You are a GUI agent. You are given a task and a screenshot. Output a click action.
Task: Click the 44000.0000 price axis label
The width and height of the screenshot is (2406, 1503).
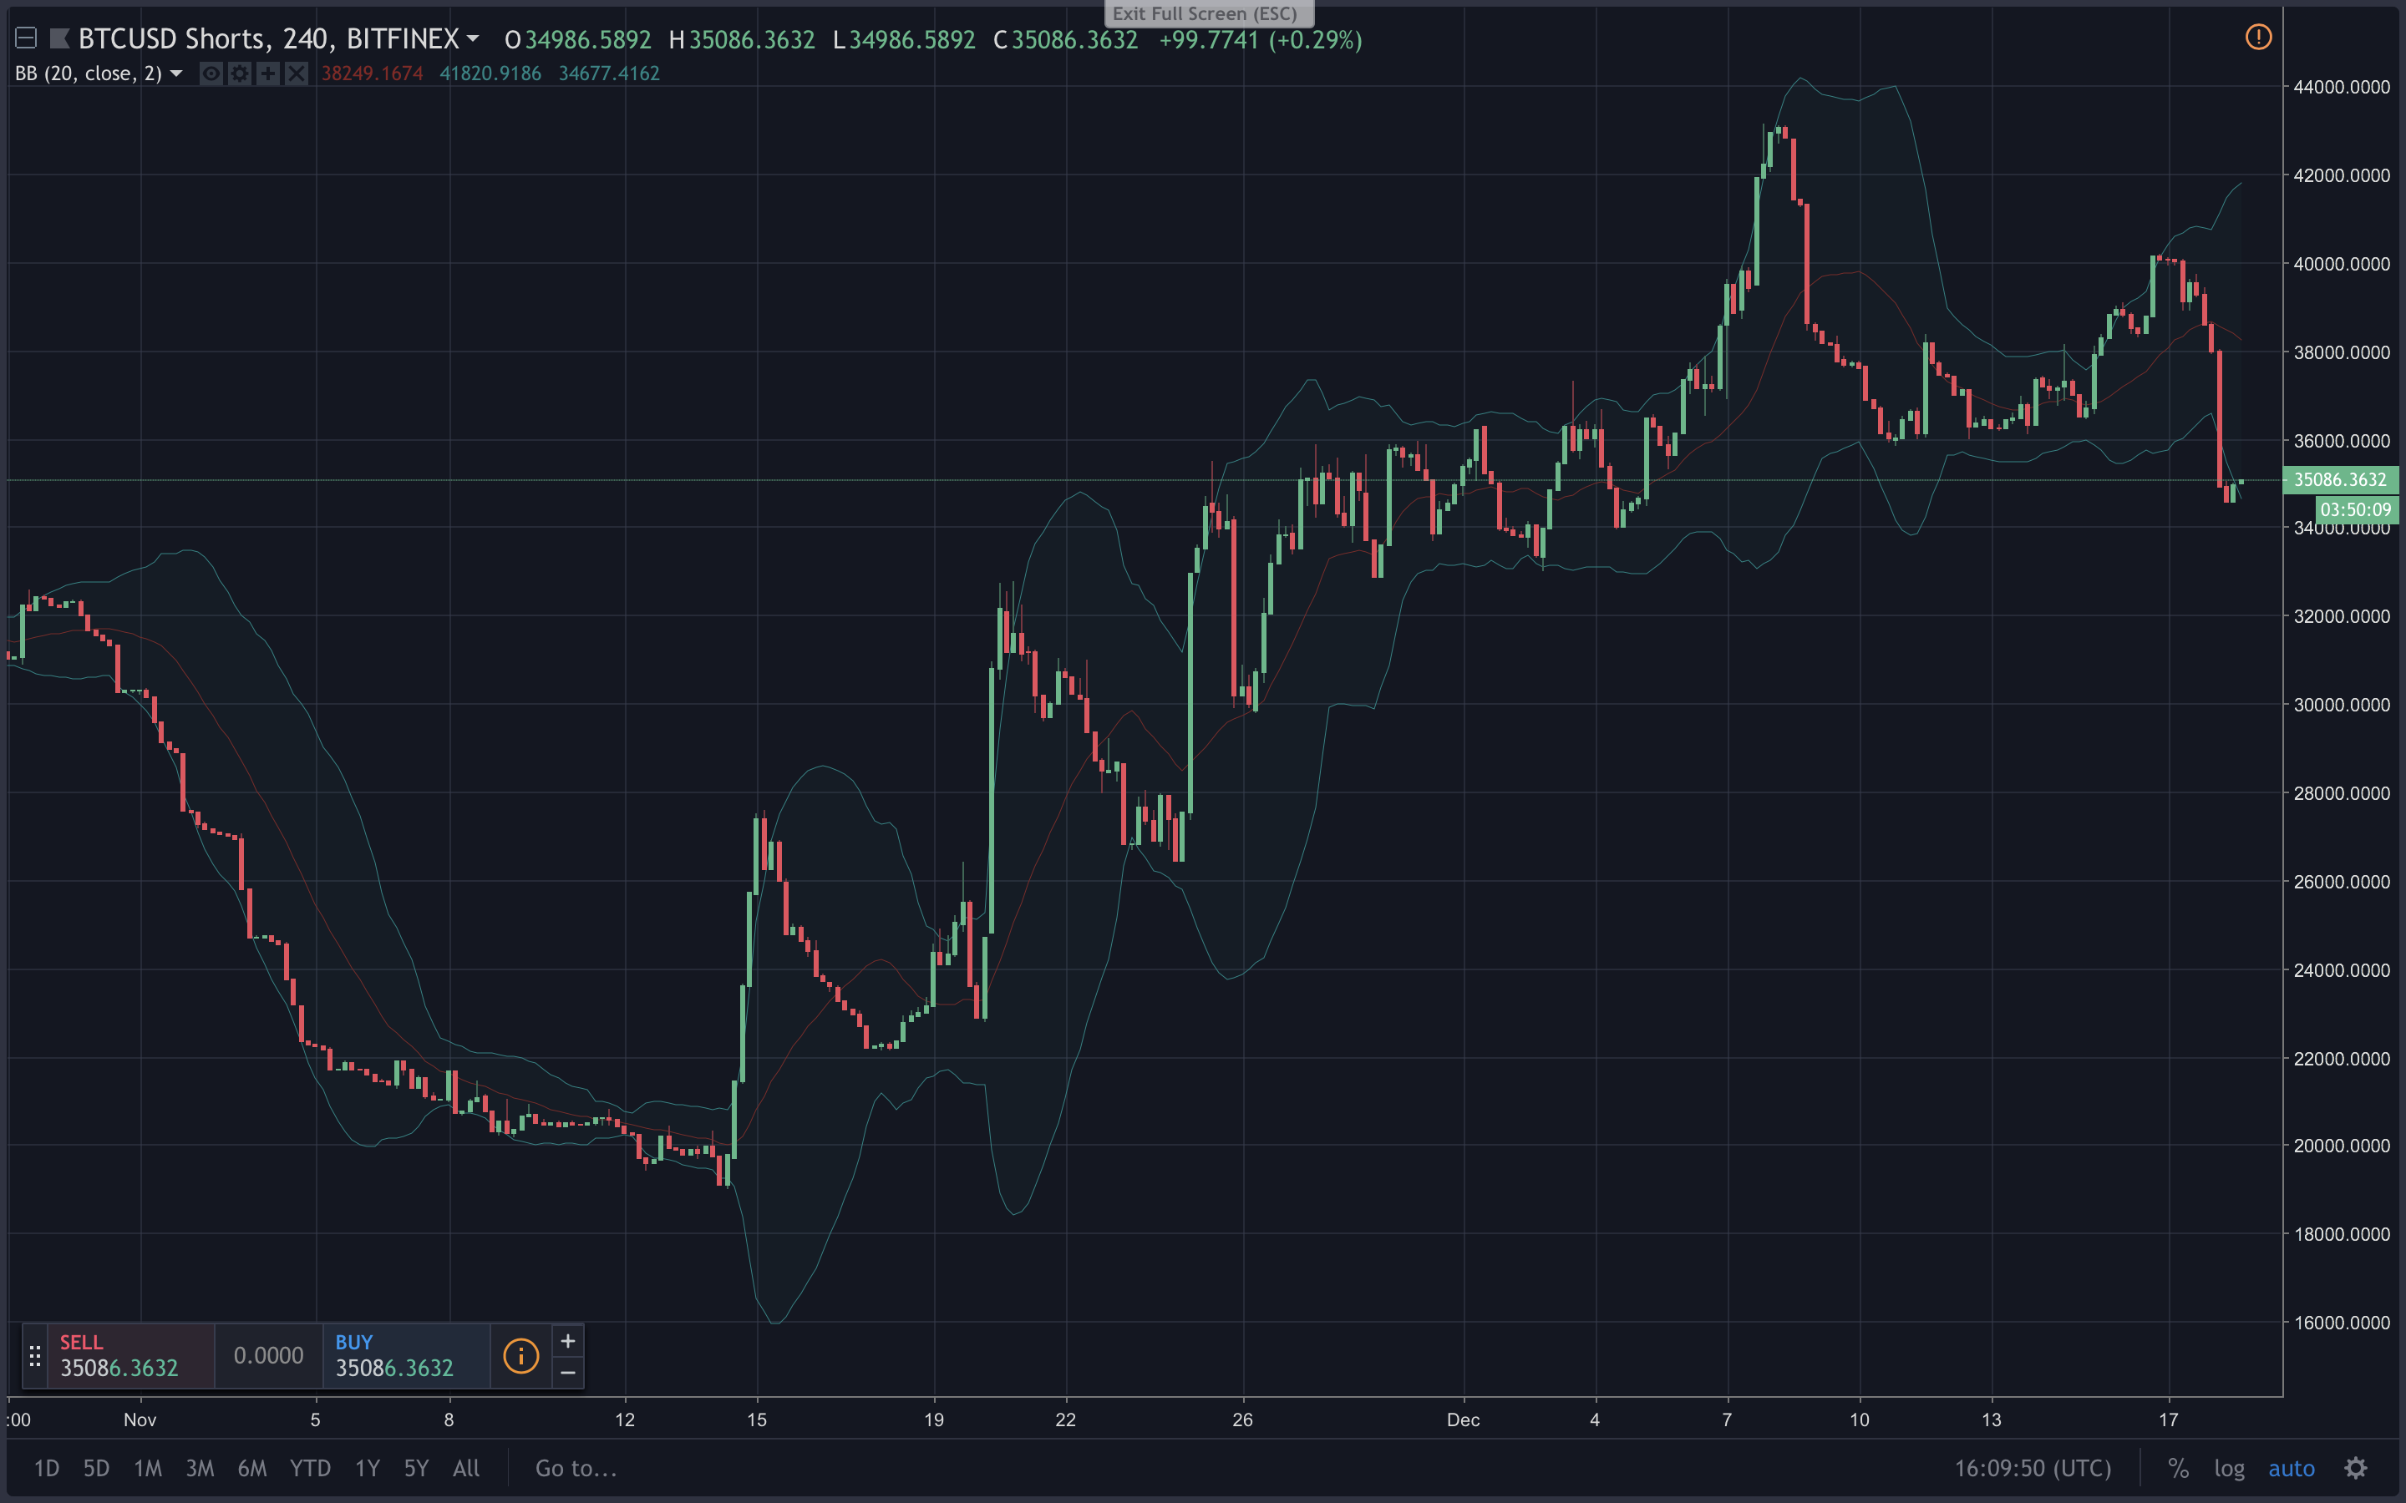pyautogui.click(x=2342, y=88)
